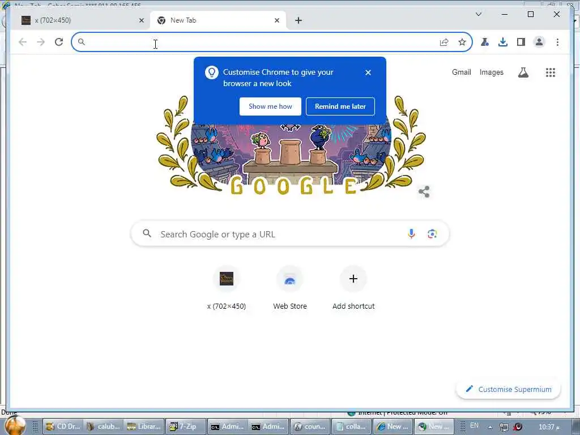Image resolution: width=580 pixels, height=435 pixels.
Task: Open the tab search chevron
Action: coord(478,14)
